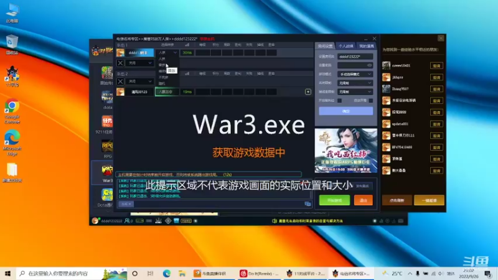Click the avatar of player dddd in team 1
The width and height of the screenshot is (498, 280).
pyautogui.click(x=120, y=53)
